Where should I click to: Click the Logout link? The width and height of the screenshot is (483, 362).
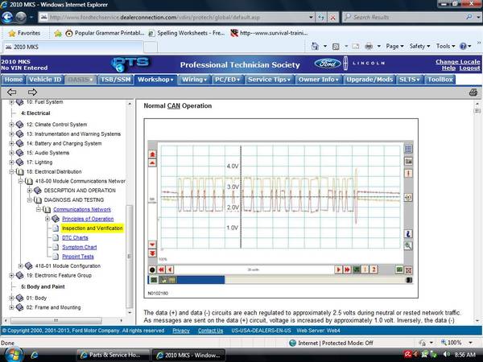pyautogui.click(x=469, y=68)
